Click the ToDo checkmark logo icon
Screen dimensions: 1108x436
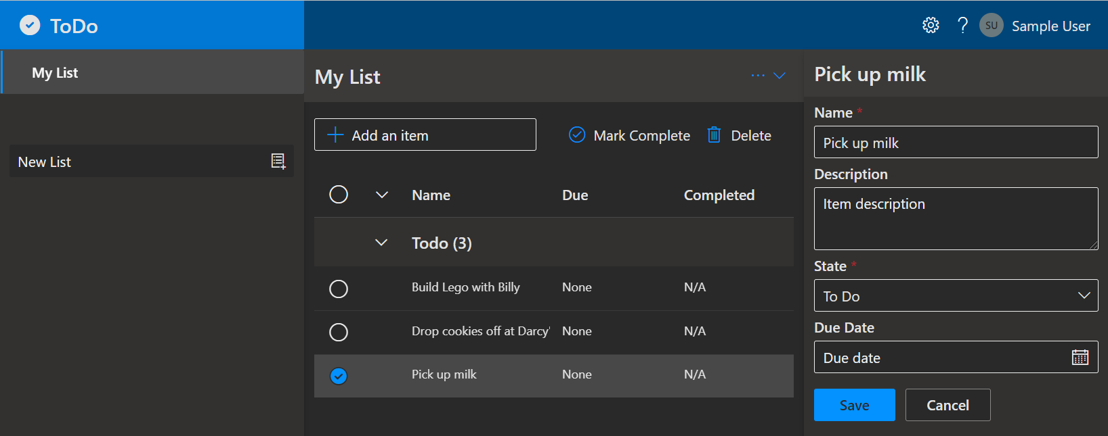[30, 26]
